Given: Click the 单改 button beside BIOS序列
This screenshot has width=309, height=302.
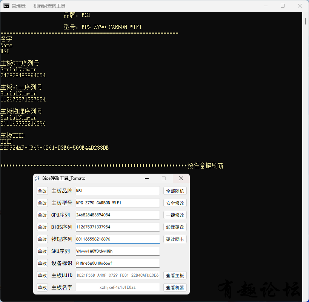Looking at the screenshot, I should click(42, 227).
